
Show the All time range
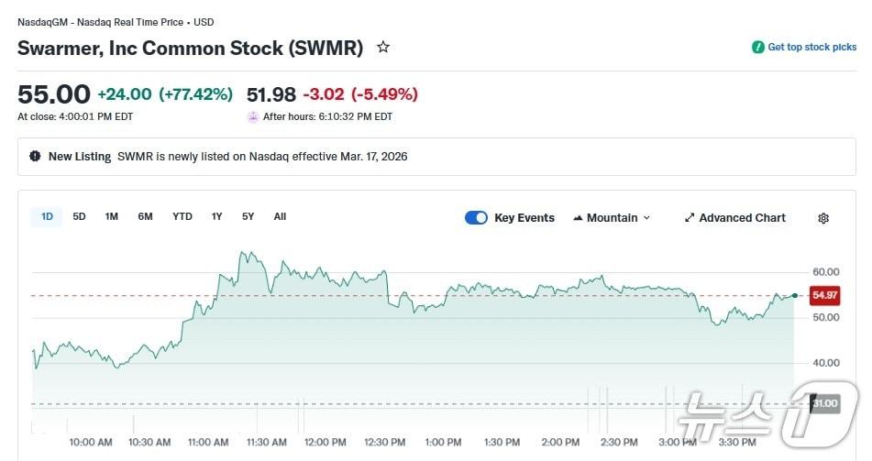(x=280, y=217)
